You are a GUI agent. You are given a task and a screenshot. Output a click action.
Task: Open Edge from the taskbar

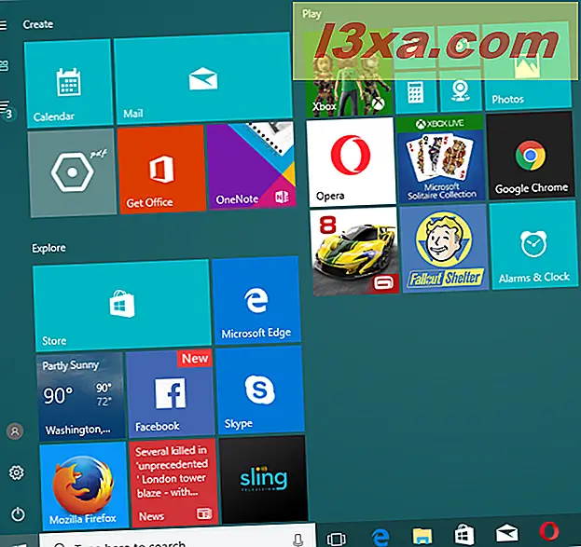click(x=380, y=537)
